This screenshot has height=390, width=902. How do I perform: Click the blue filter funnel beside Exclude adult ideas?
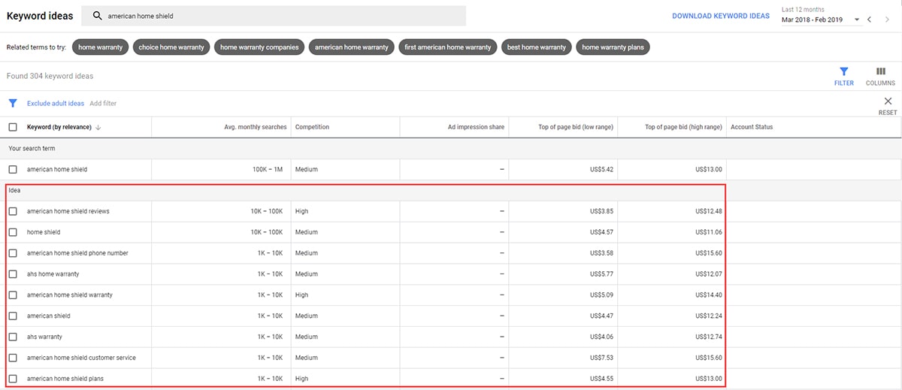12,103
